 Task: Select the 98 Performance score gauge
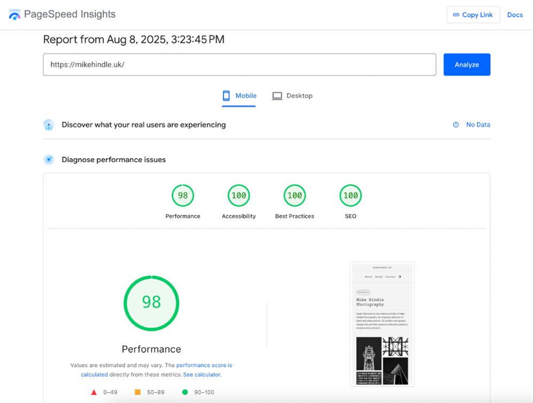pos(183,195)
